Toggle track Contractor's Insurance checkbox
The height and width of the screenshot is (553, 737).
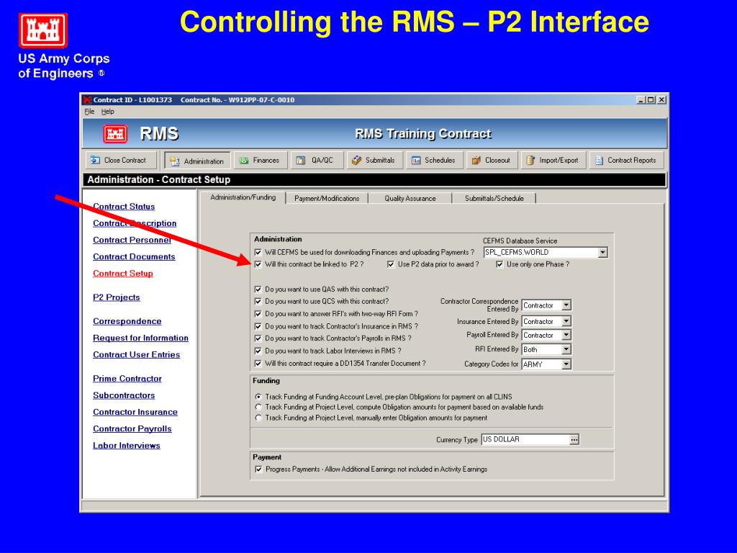[258, 326]
